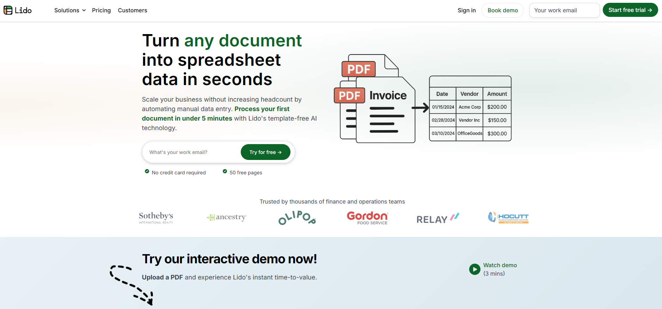Click the '03/10/2024' table cell

click(x=443, y=134)
